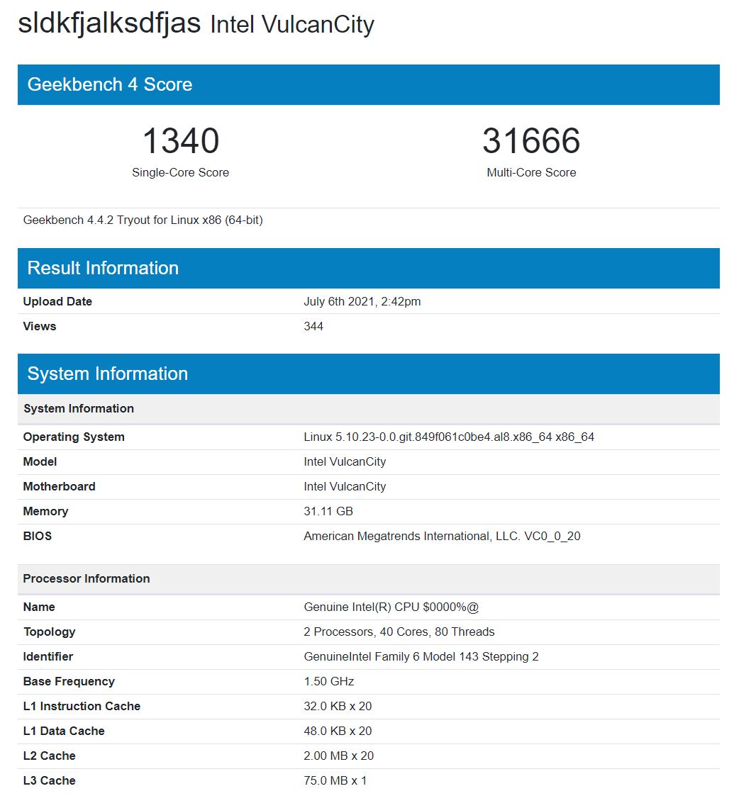This screenshot has width=734, height=808.
Task: Click the "L2 Cache" label
Action: [x=49, y=756]
